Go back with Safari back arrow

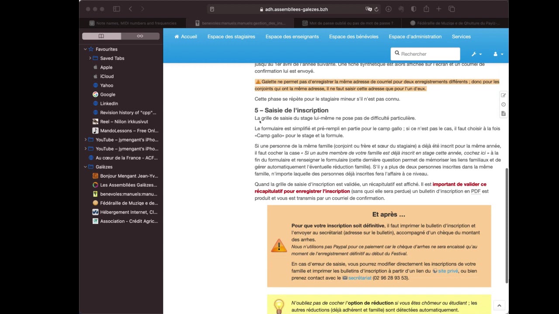tap(130, 9)
